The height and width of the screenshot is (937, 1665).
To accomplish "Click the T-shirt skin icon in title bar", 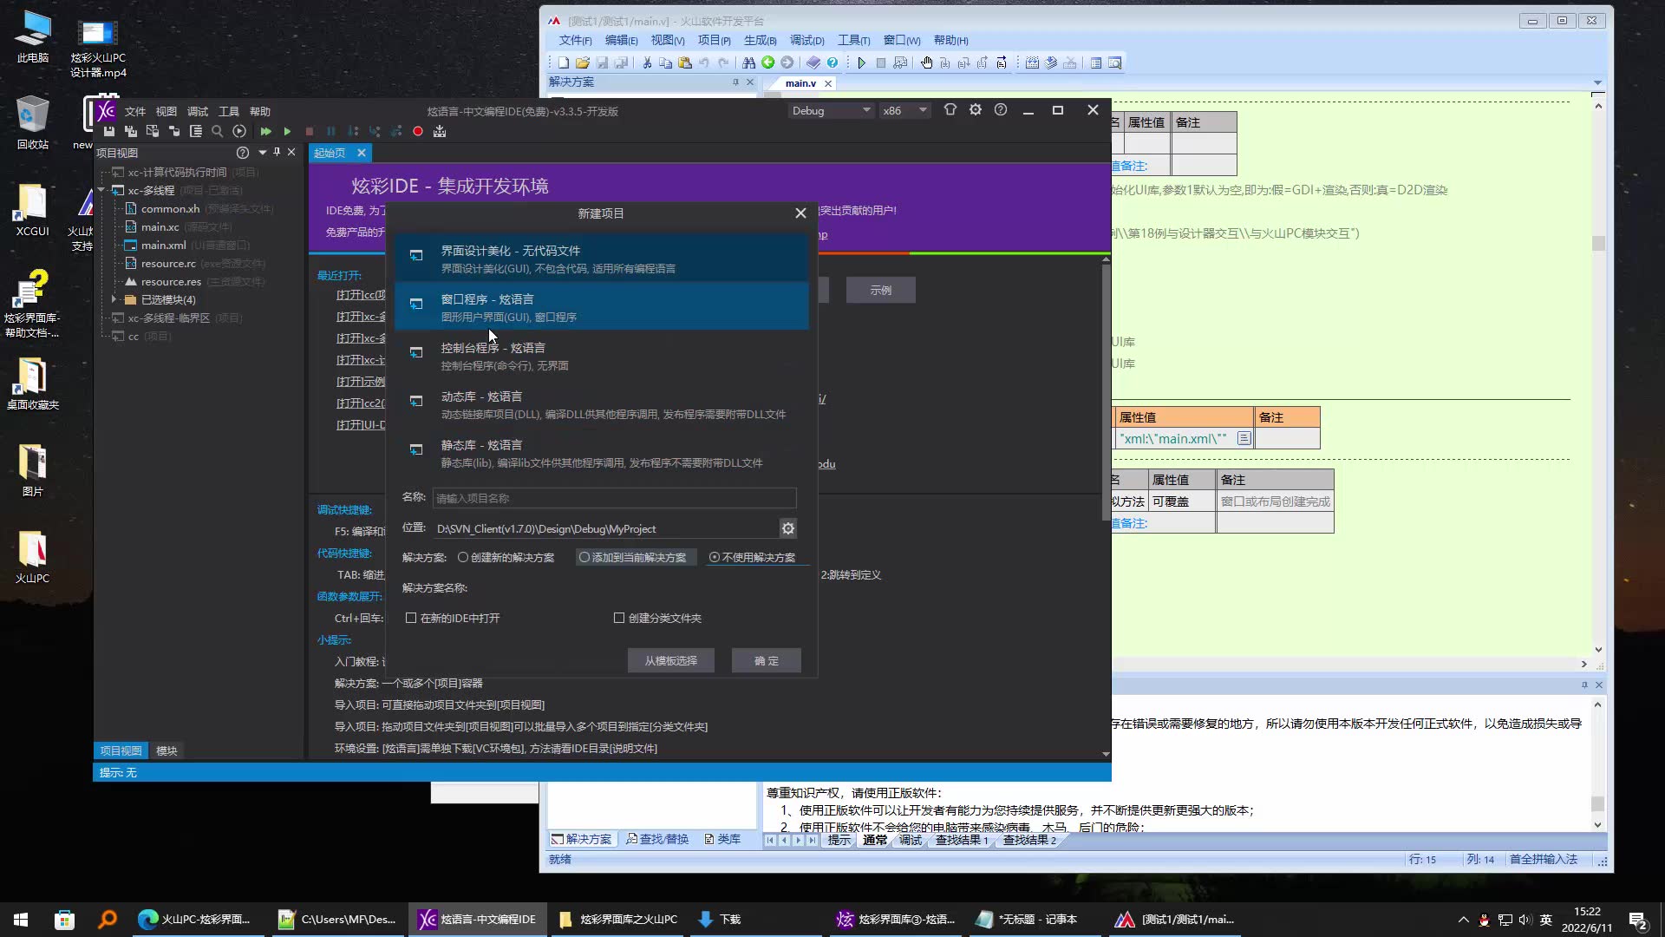I will coord(950,110).
